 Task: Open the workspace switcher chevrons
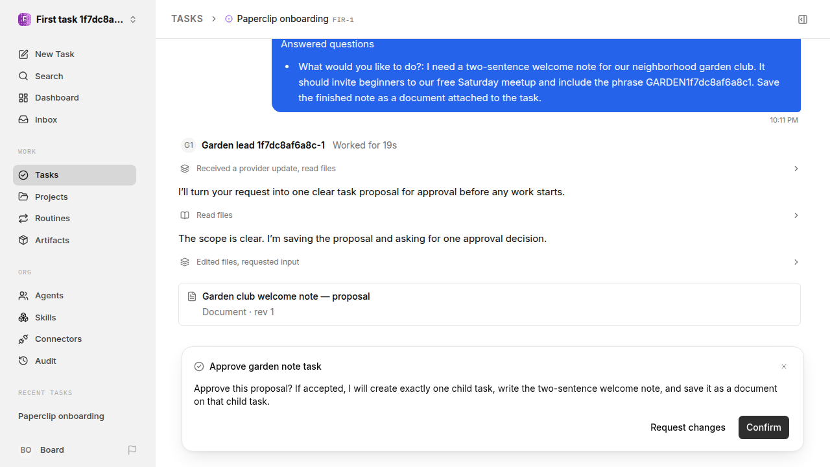pyautogui.click(x=133, y=19)
